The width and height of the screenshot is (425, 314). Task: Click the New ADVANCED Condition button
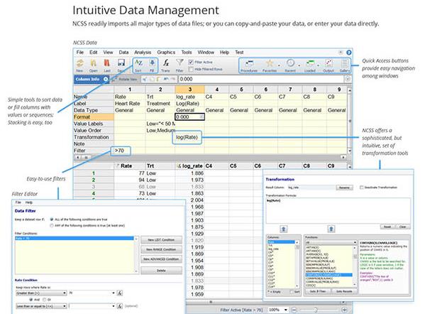[x=161, y=259]
